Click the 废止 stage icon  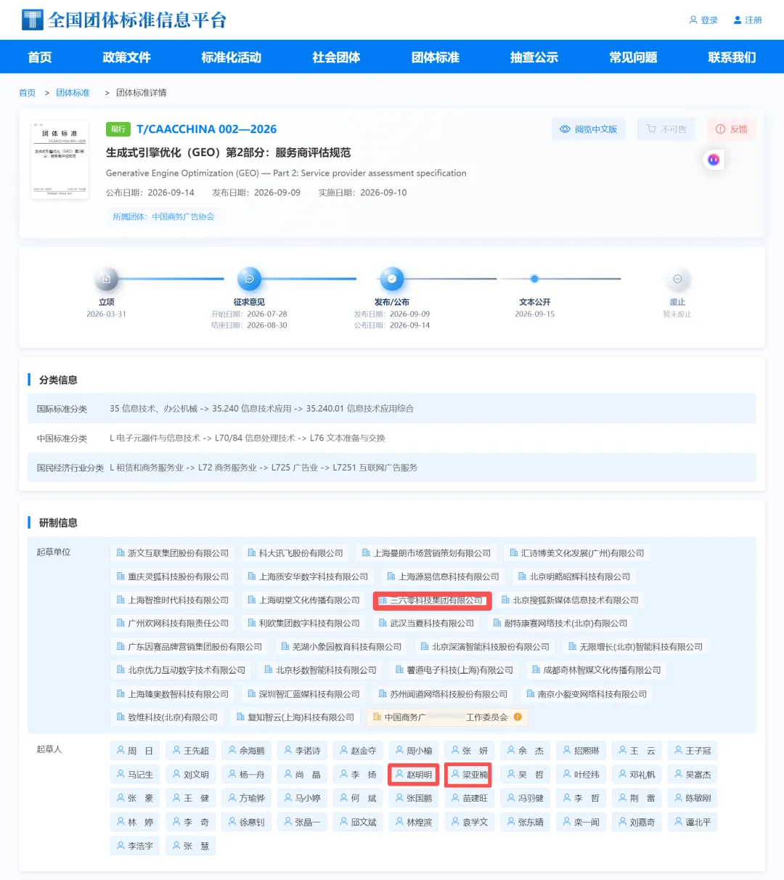(677, 279)
